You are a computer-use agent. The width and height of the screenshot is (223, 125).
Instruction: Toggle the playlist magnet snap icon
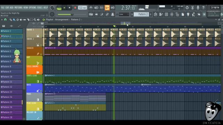click(5, 20)
